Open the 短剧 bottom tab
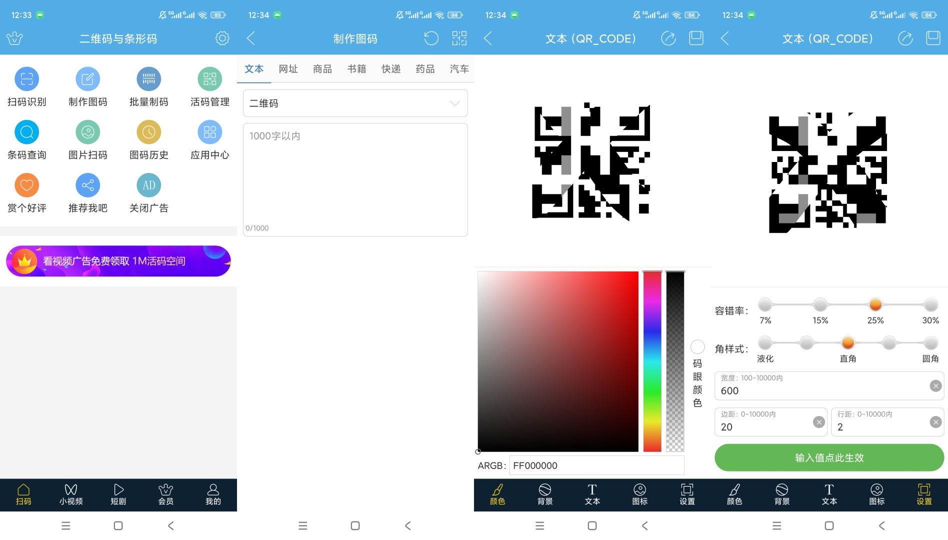948x540 pixels. click(x=118, y=494)
